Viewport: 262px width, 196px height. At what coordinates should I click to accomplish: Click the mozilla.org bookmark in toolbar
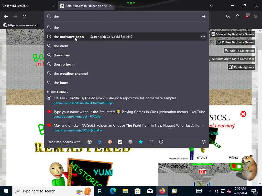tap(22, 25)
